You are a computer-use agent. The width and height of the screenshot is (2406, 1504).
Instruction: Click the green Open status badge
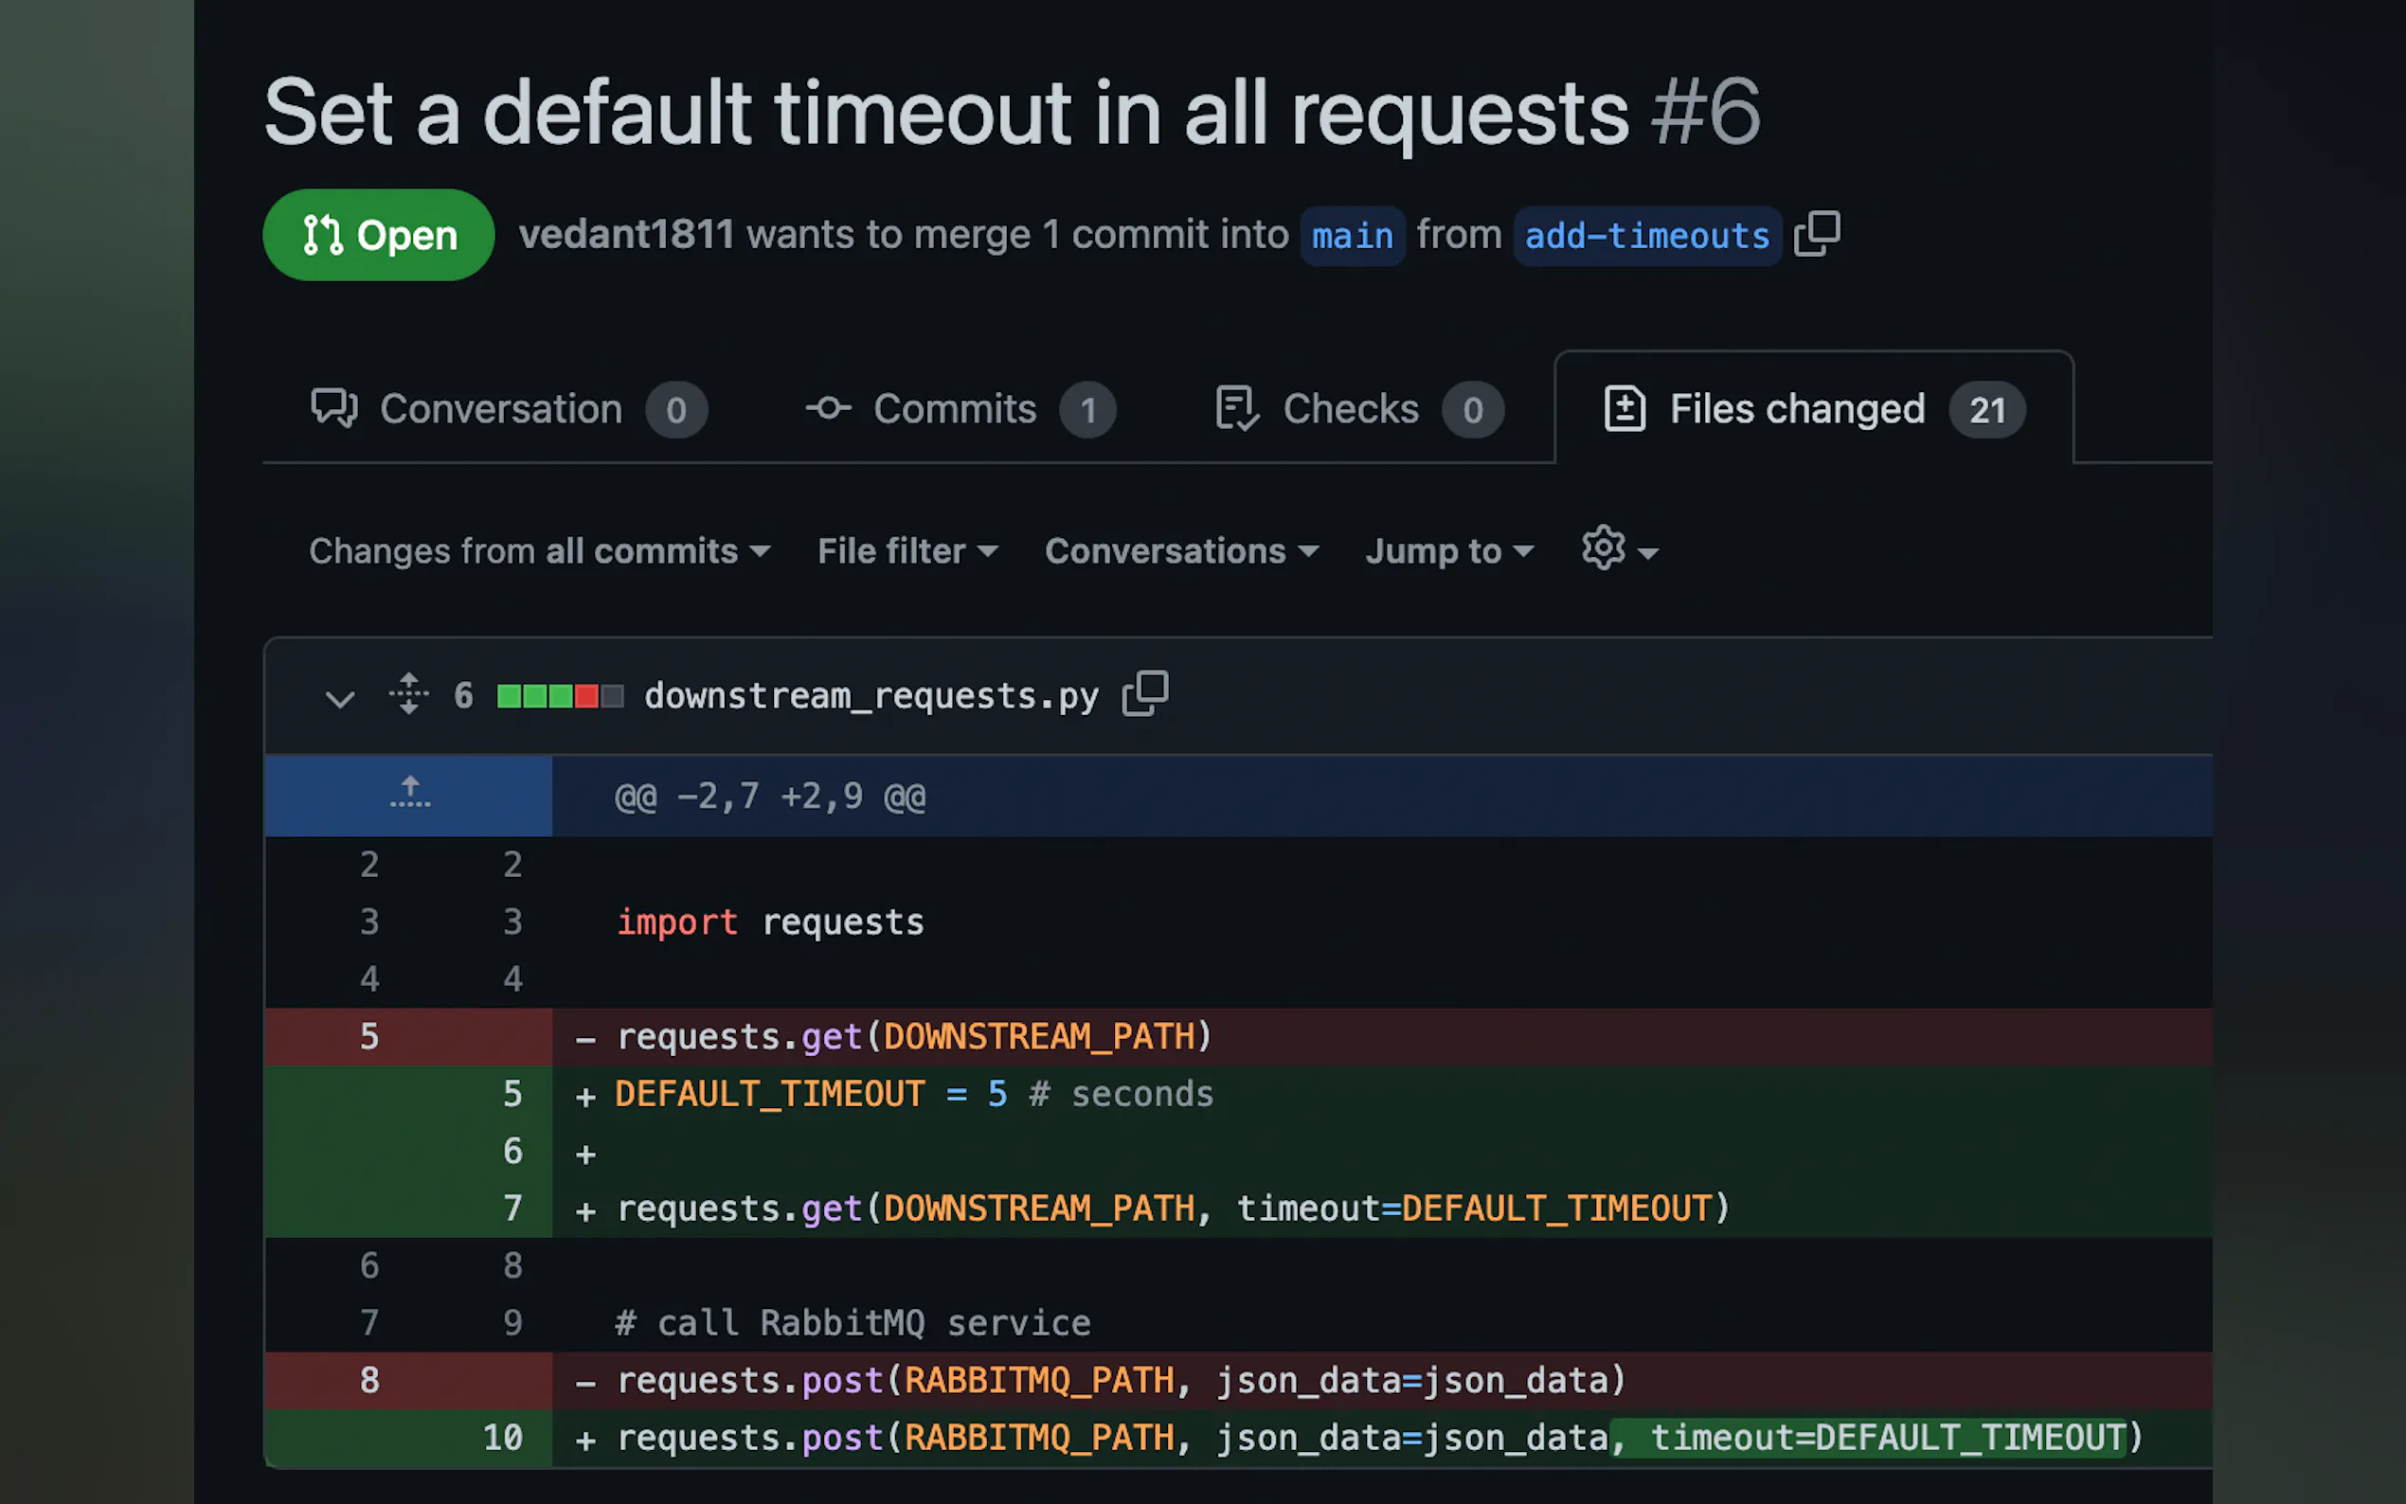(x=379, y=235)
